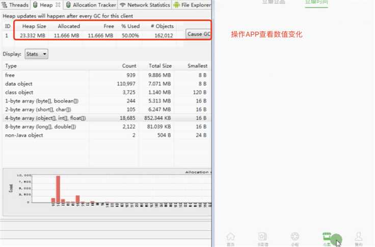Click the Network Statistics wifi icon
This screenshot has height=247, width=375.
point(123,5)
